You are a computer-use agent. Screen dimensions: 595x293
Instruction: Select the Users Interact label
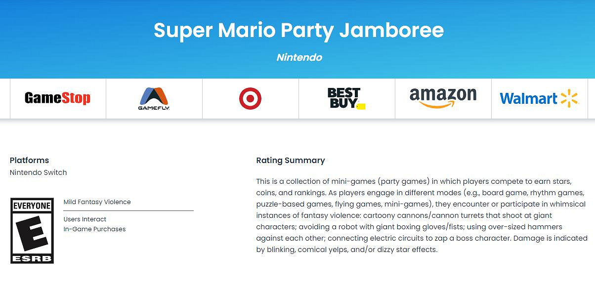pyautogui.click(x=85, y=219)
